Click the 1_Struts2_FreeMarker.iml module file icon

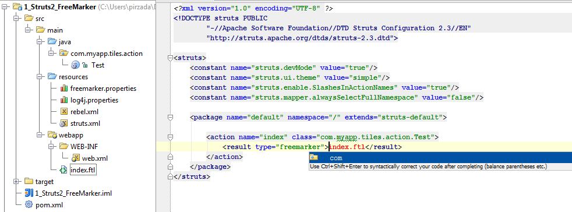[x=29, y=193]
